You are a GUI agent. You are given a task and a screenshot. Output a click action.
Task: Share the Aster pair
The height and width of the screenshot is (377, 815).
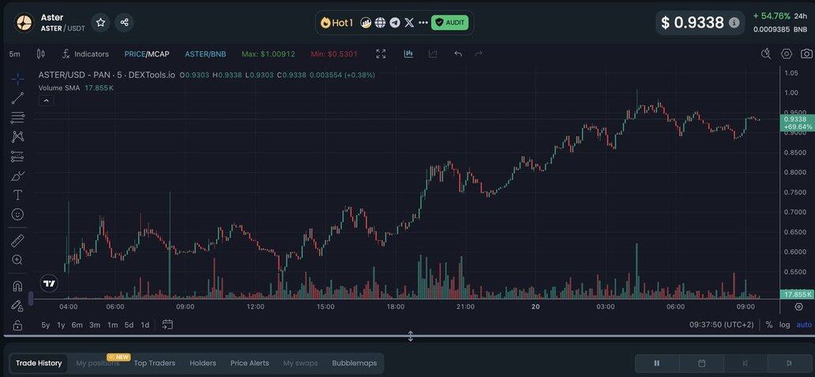[124, 22]
